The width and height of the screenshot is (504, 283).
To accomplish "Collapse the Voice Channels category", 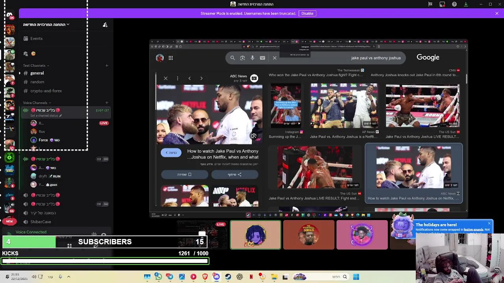I will 37,103.
